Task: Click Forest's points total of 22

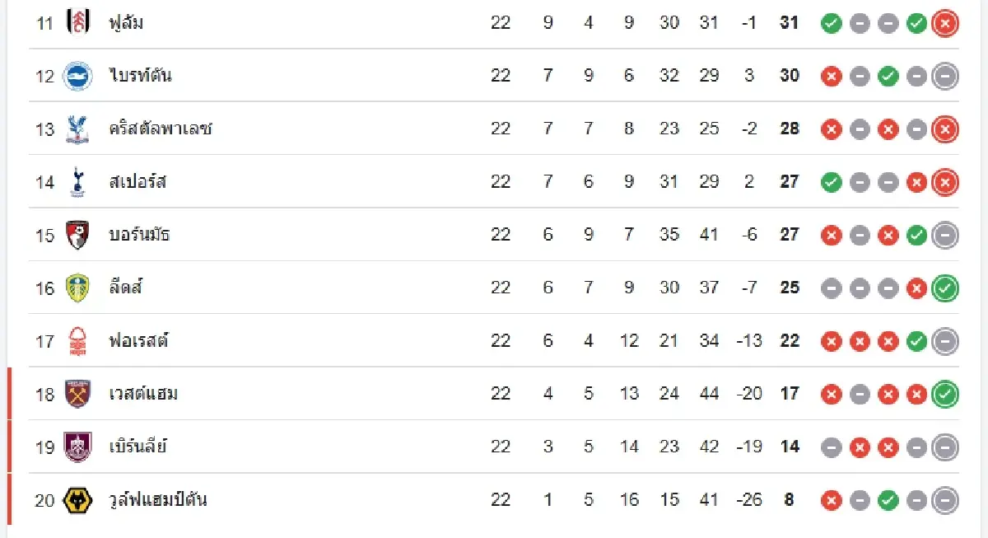Action: (789, 340)
